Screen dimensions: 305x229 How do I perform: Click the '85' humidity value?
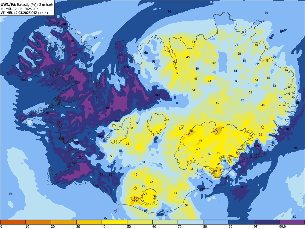pos(274,57)
